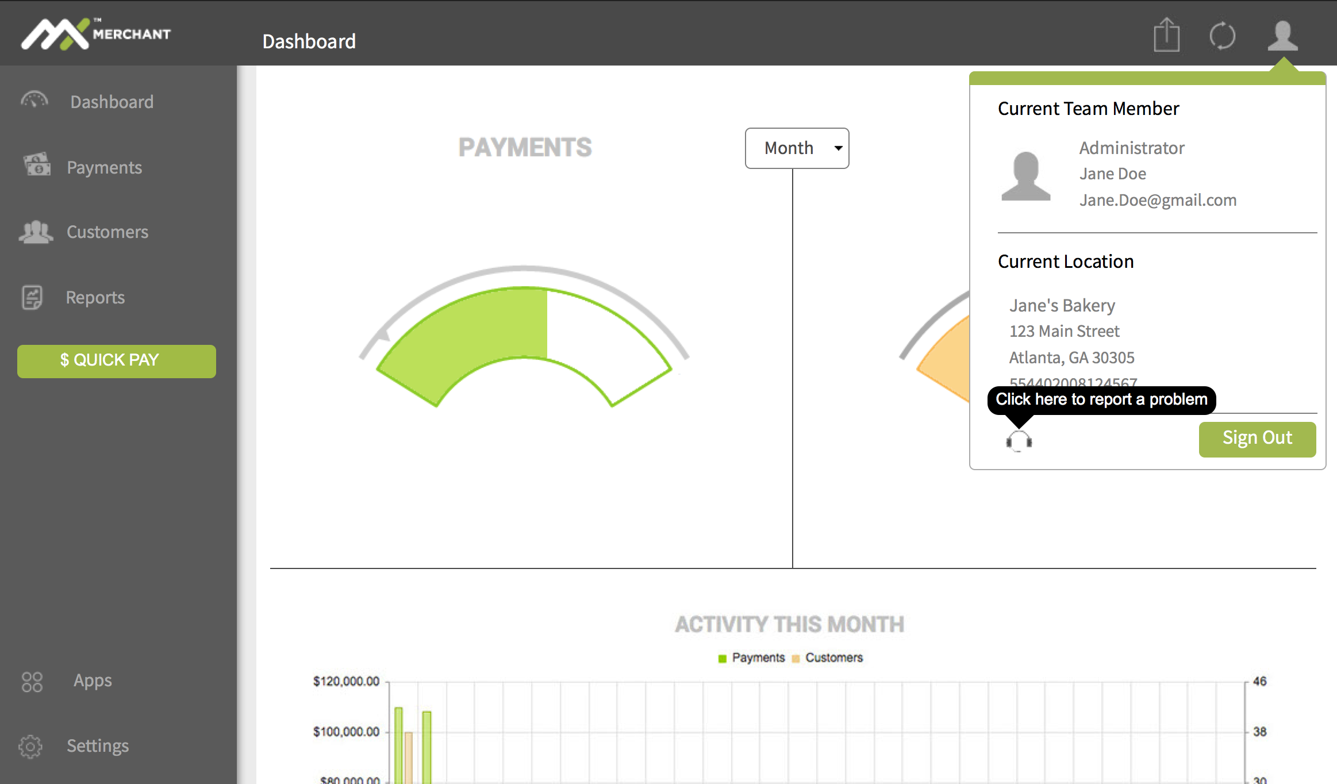Click the Merchant logo in header
1337x784 pixels.
96,34
